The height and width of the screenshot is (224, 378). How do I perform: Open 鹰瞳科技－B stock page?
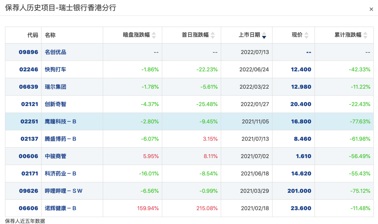point(61,121)
